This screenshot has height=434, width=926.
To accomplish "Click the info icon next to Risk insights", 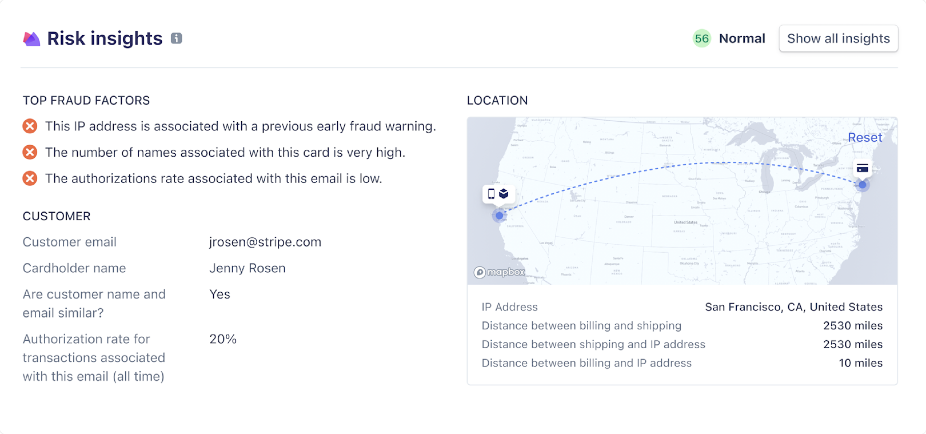I will click(x=177, y=38).
